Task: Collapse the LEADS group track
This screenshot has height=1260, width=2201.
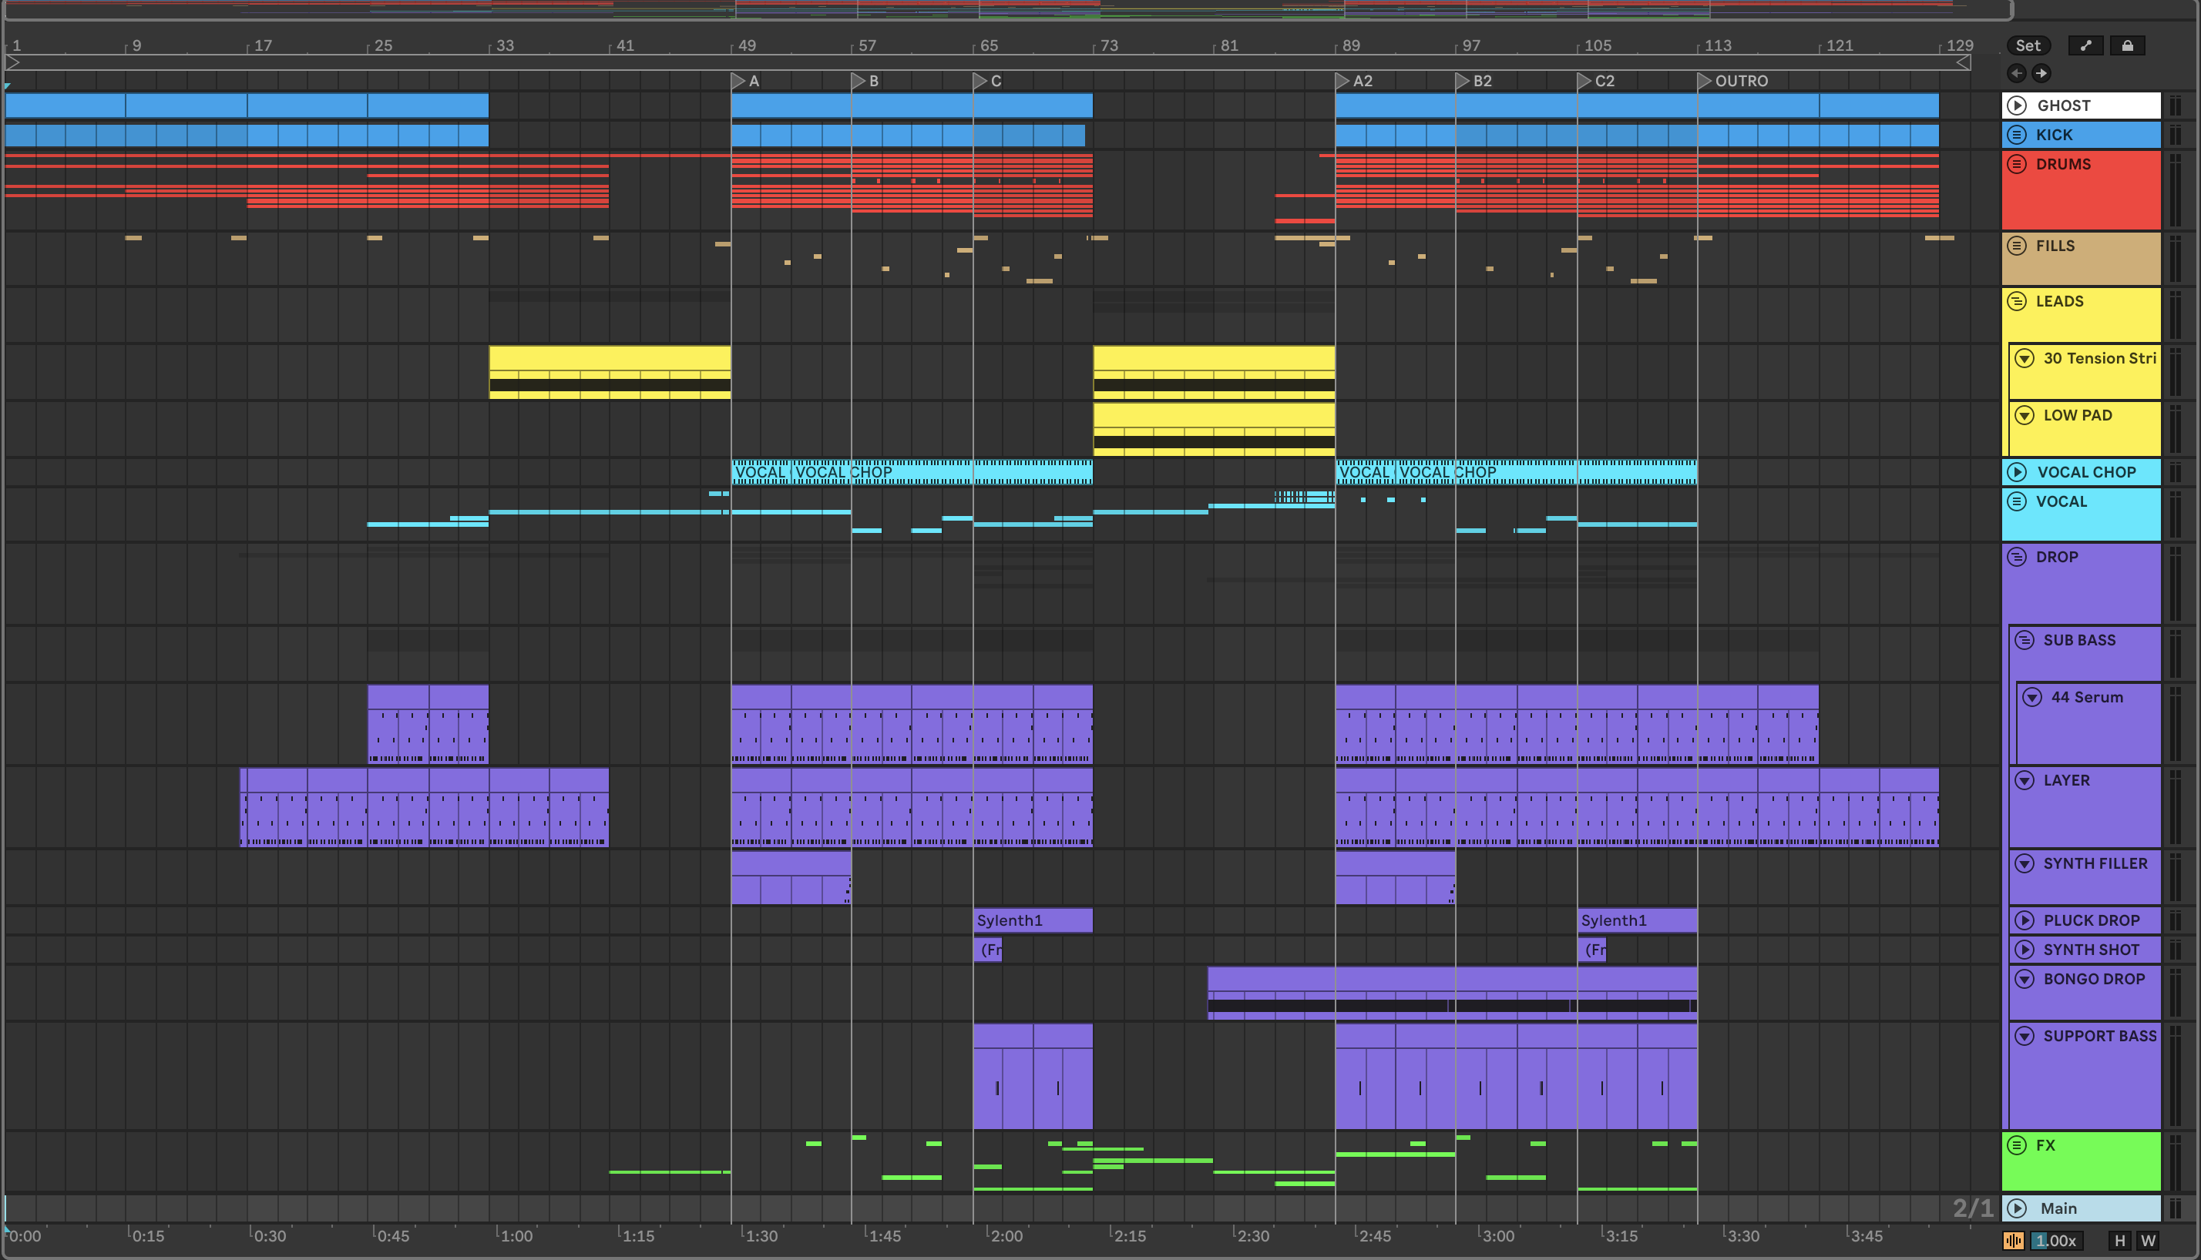Action: coord(2017,301)
